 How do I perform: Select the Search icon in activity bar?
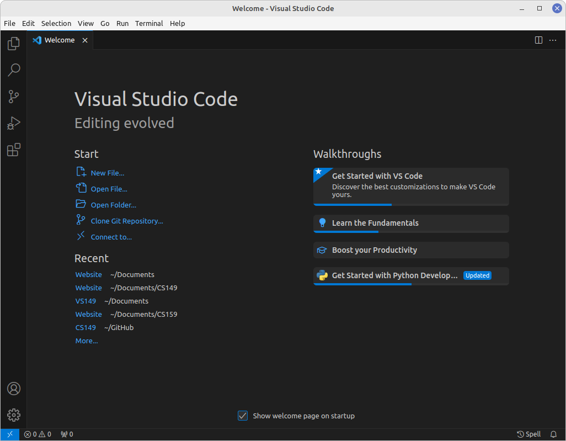[x=13, y=70]
